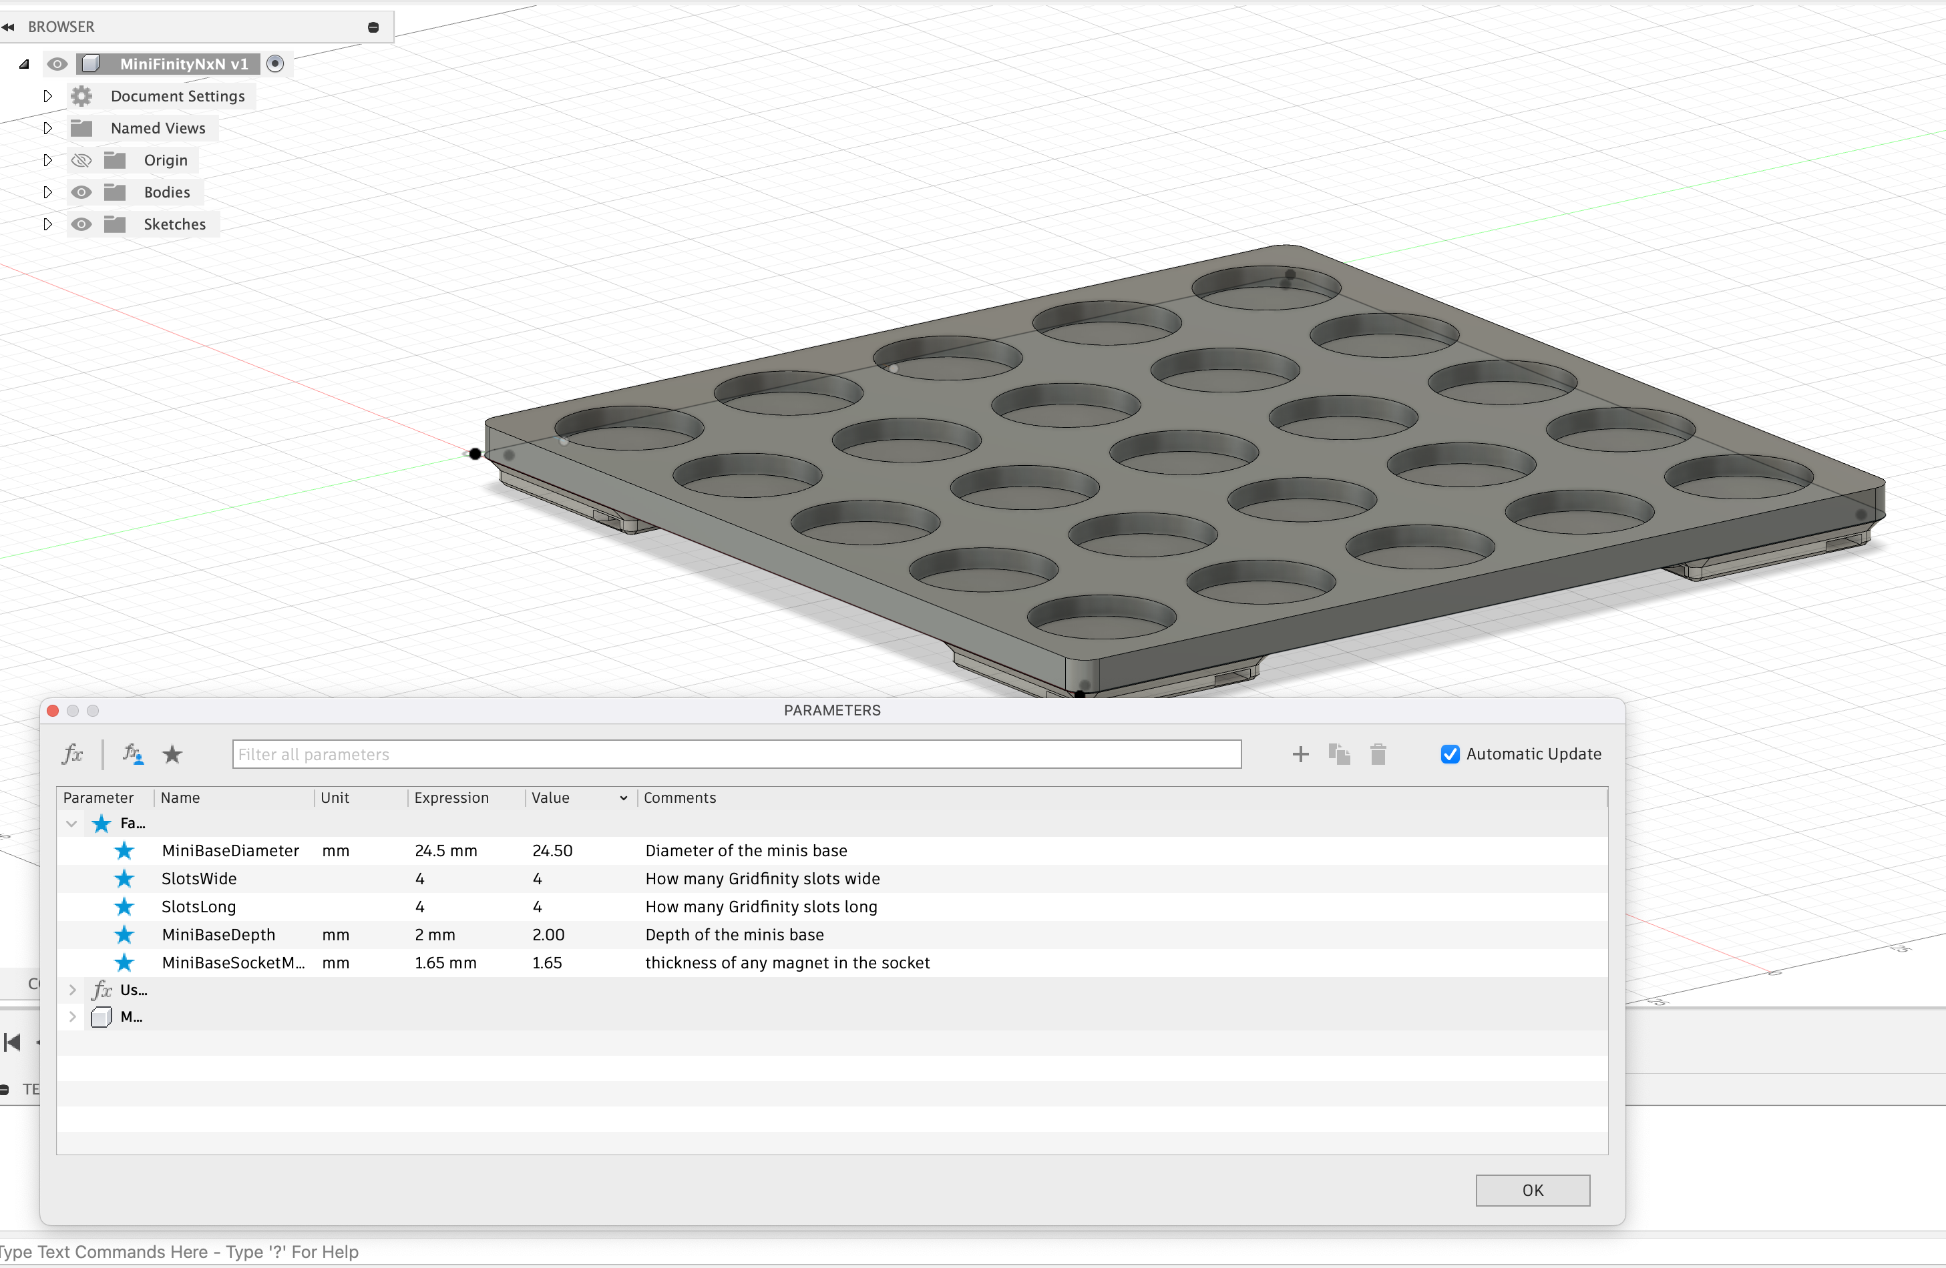Click favorite star for SlotsLong

click(x=124, y=906)
